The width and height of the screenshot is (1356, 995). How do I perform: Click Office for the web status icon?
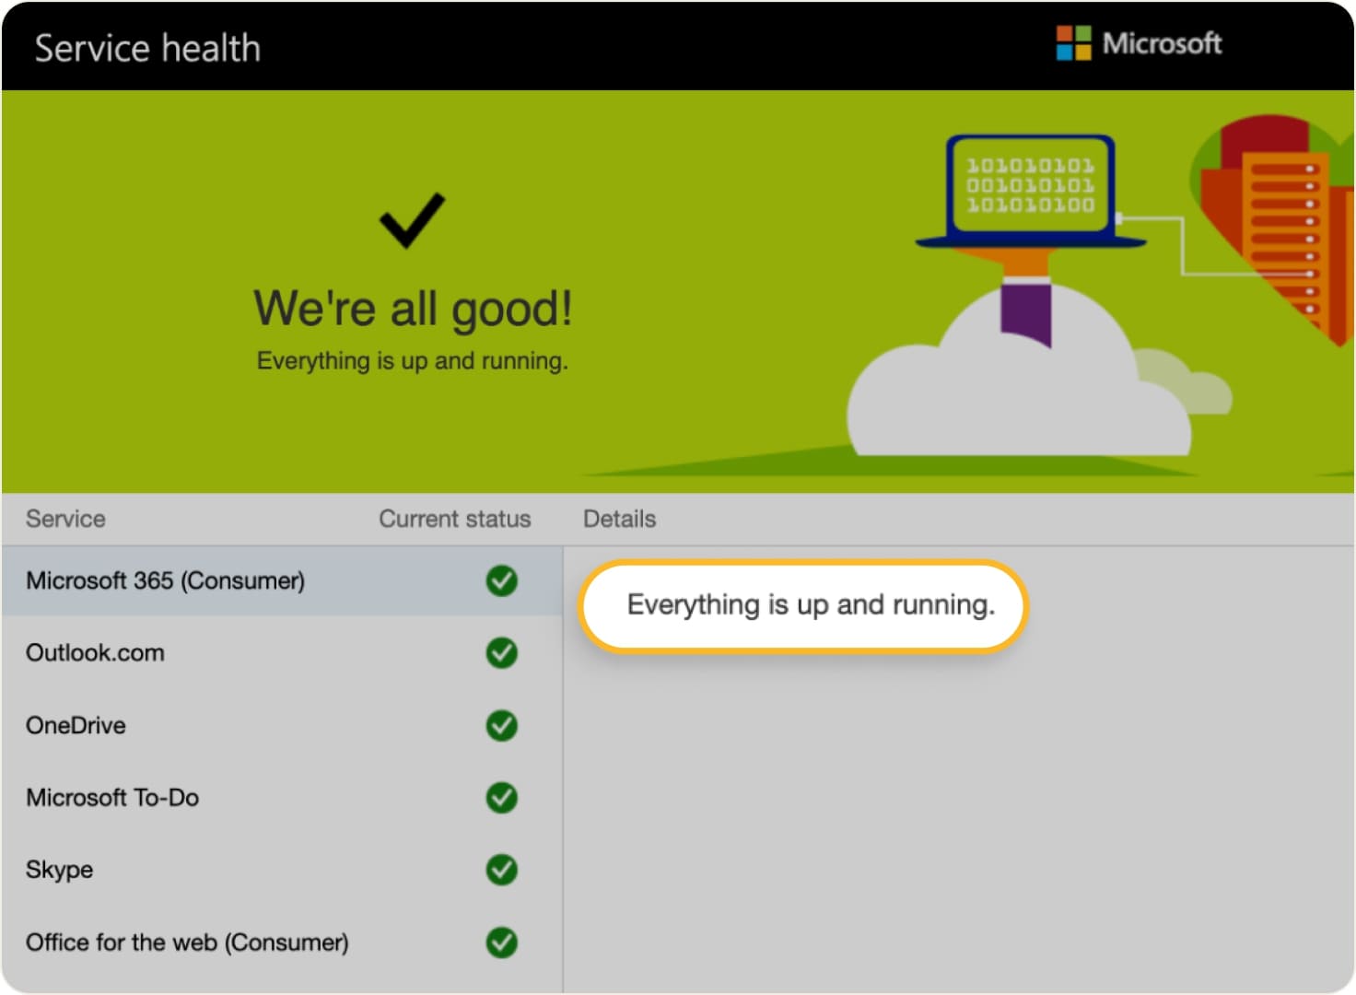(501, 942)
